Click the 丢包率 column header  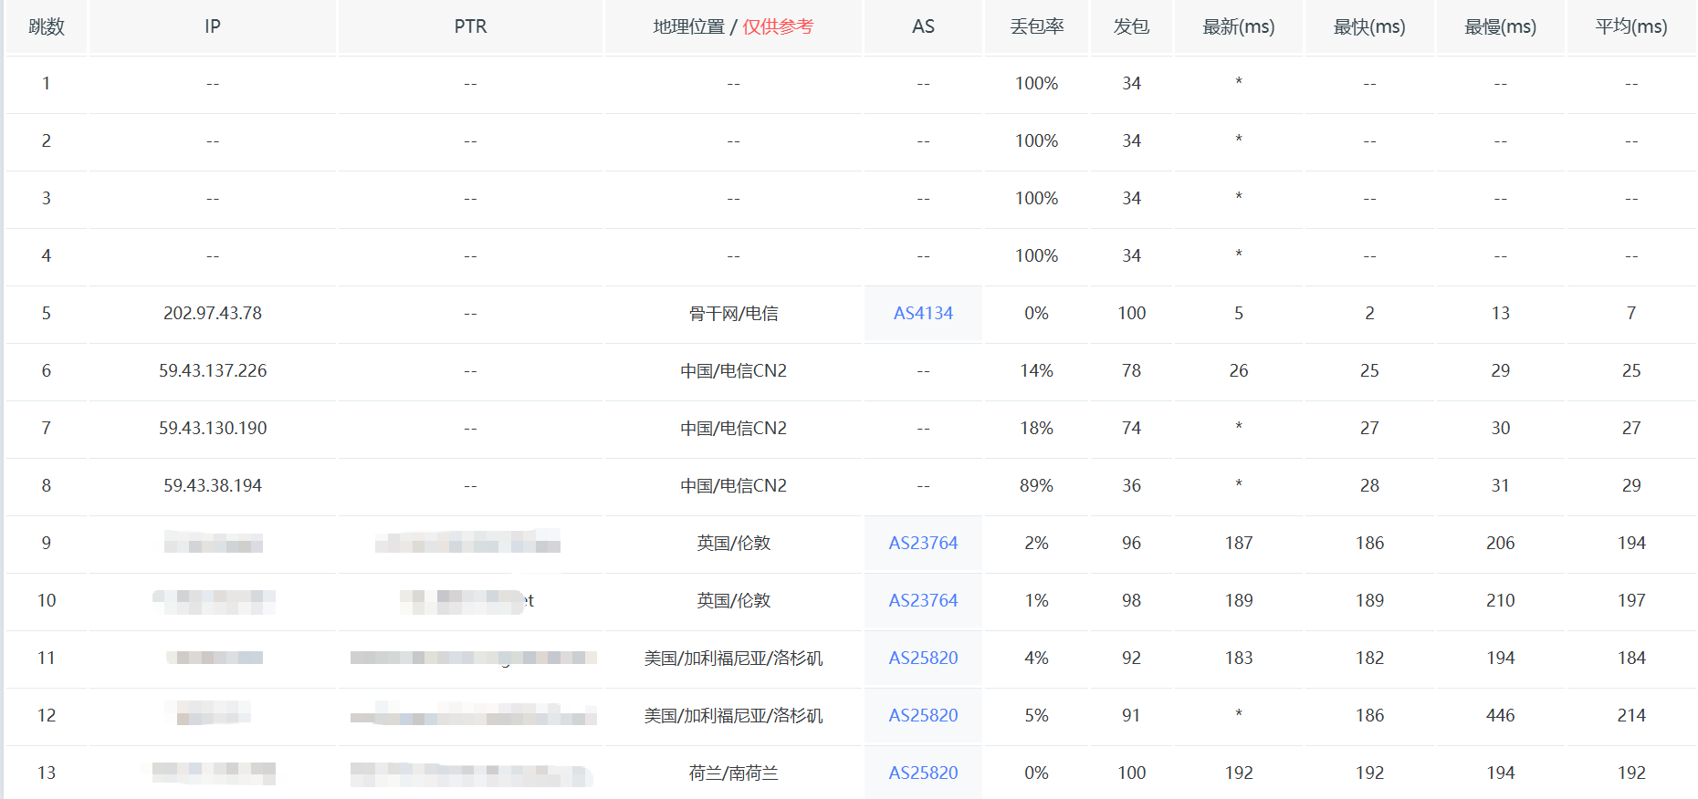(1037, 26)
